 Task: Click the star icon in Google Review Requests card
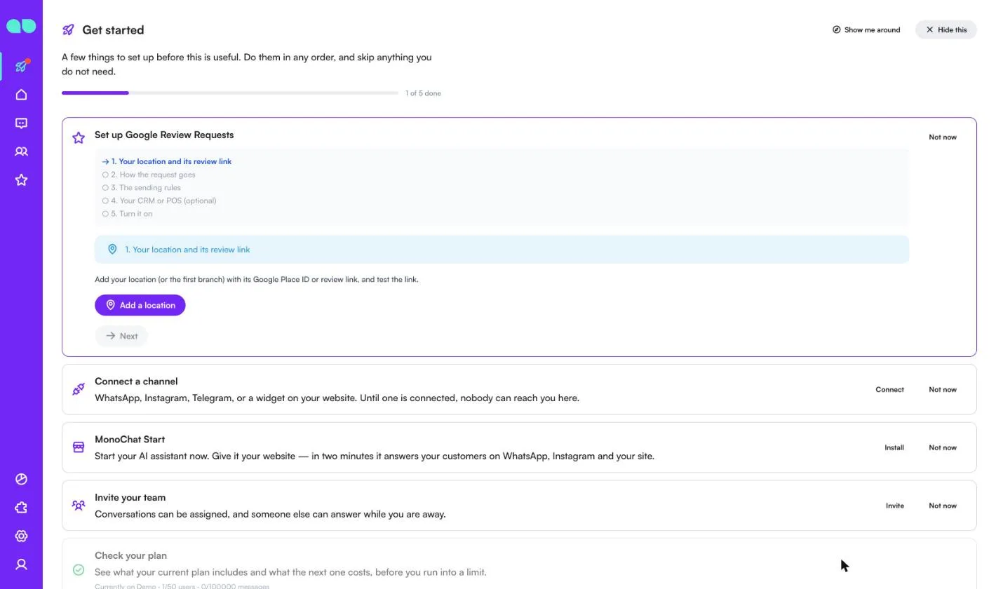[x=79, y=137]
